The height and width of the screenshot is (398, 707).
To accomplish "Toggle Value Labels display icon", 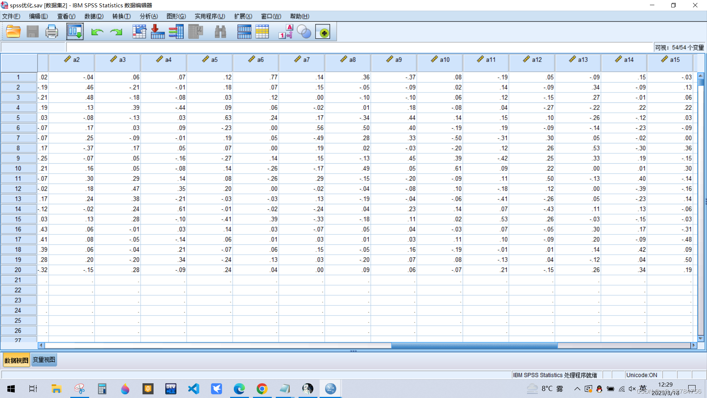I will coord(286,32).
